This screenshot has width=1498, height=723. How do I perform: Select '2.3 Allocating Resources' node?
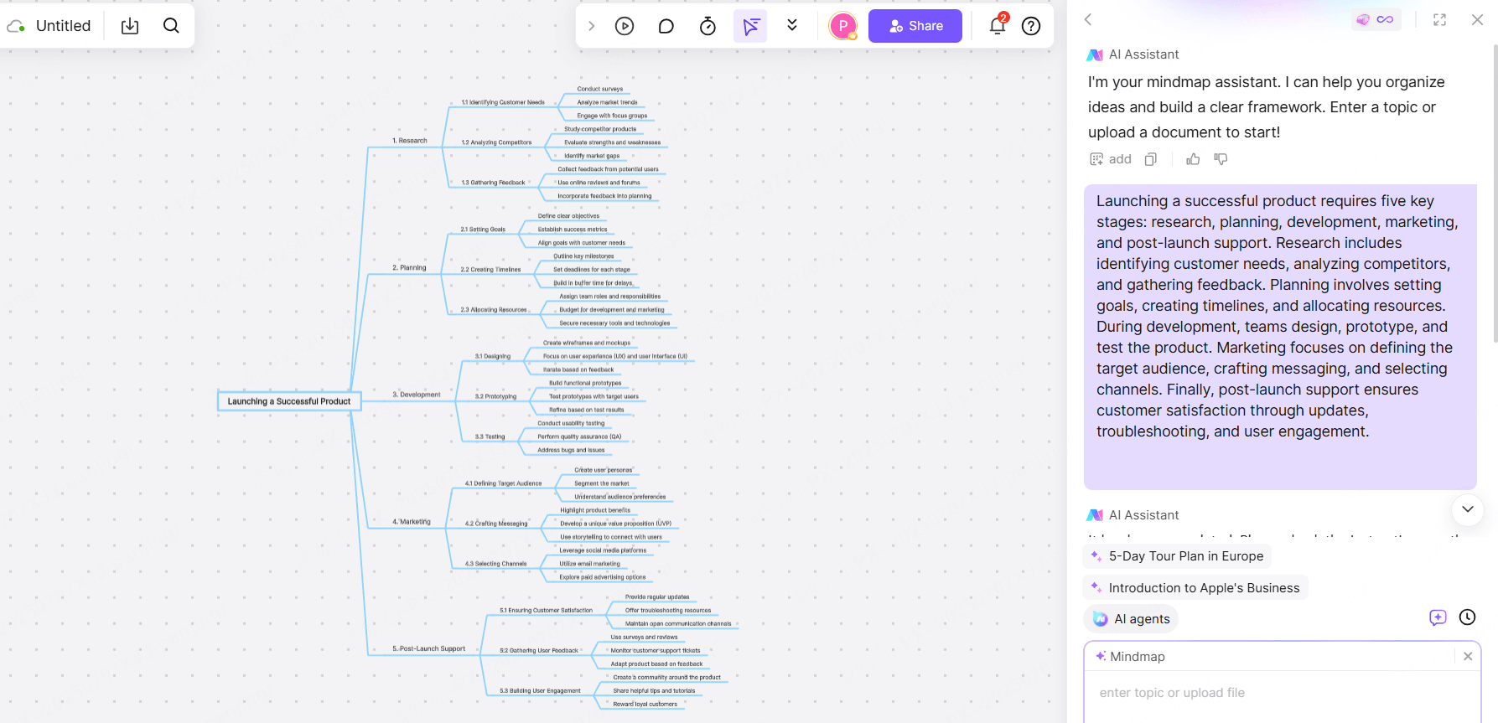coord(494,310)
